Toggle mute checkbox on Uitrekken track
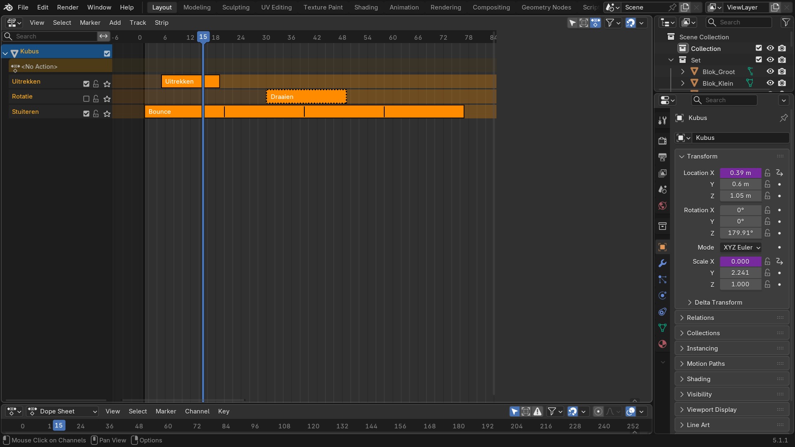The image size is (795, 447). [x=86, y=84]
